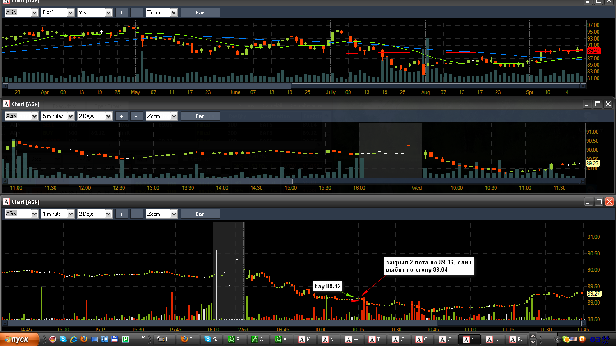Click the left scroll arrow of daily chart
616x346 pixels.
pyautogui.click(x=5, y=86)
